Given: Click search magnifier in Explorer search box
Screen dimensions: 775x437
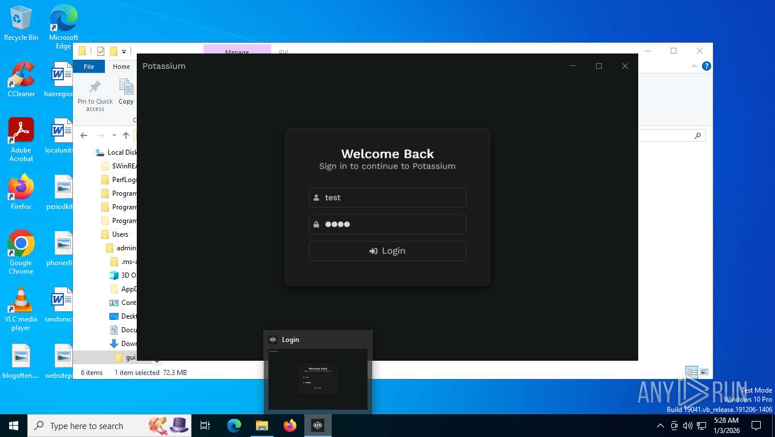Looking at the screenshot, I should coord(697,135).
